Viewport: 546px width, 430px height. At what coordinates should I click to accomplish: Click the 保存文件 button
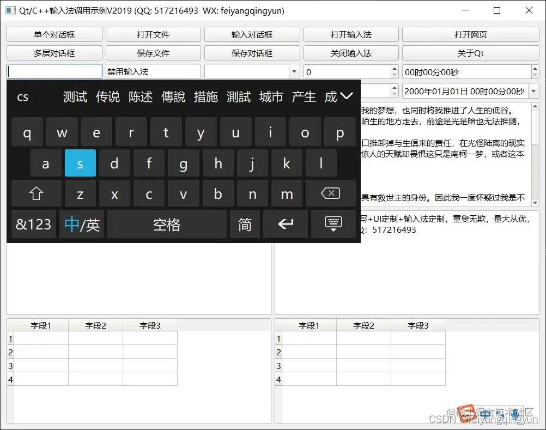point(153,53)
